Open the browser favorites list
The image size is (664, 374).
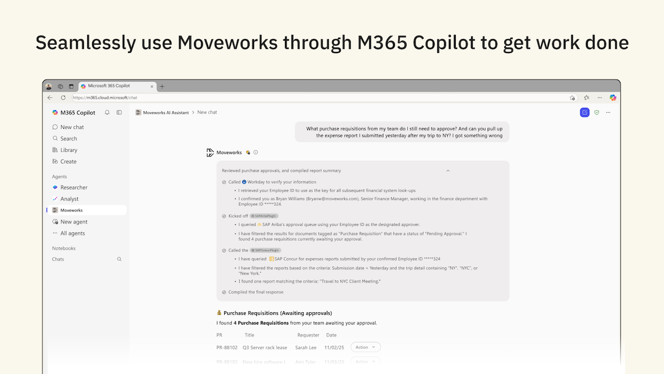pos(586,98)
